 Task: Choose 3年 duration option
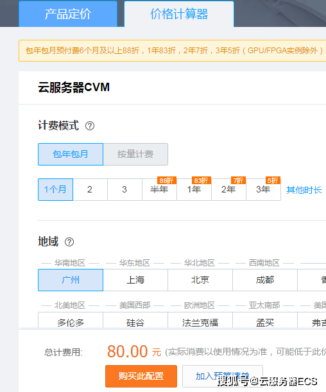point(263,189)
